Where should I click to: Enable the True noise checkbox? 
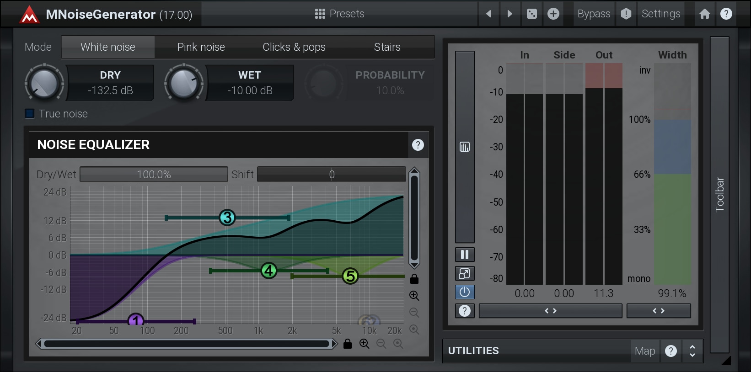[x=30, y=114]
